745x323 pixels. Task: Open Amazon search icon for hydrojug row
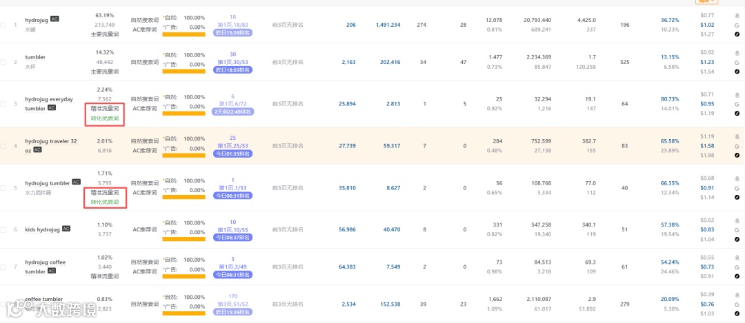tap(737, 14)
